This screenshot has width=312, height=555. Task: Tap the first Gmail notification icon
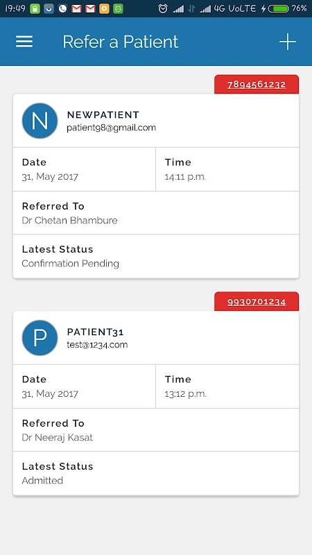(x=76, y=9)
